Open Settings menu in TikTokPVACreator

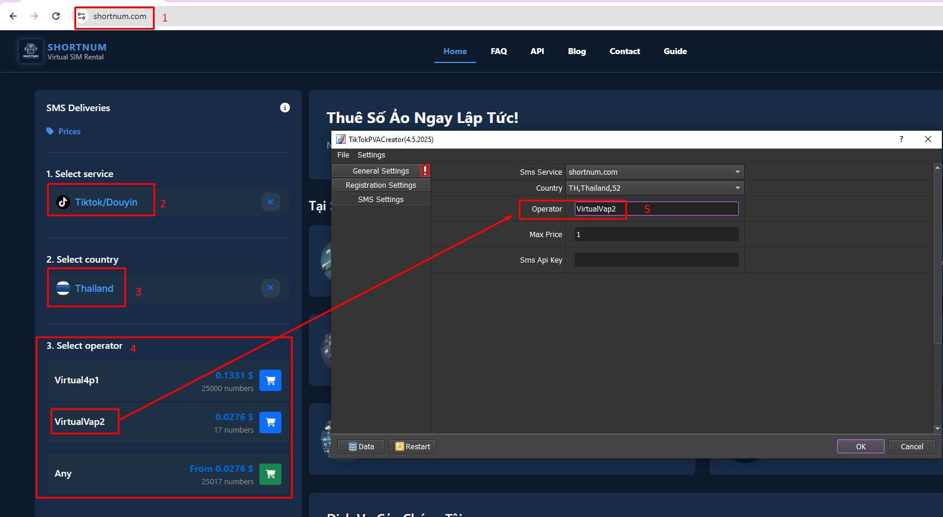point(371,155)
